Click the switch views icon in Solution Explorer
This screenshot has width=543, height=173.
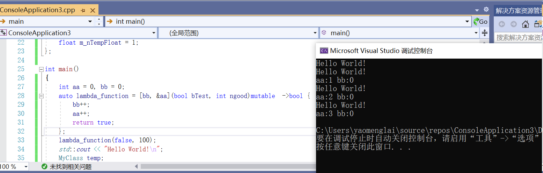[x=538, y=24]
